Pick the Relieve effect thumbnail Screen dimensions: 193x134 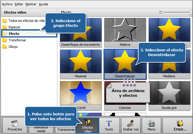point(125,33)
